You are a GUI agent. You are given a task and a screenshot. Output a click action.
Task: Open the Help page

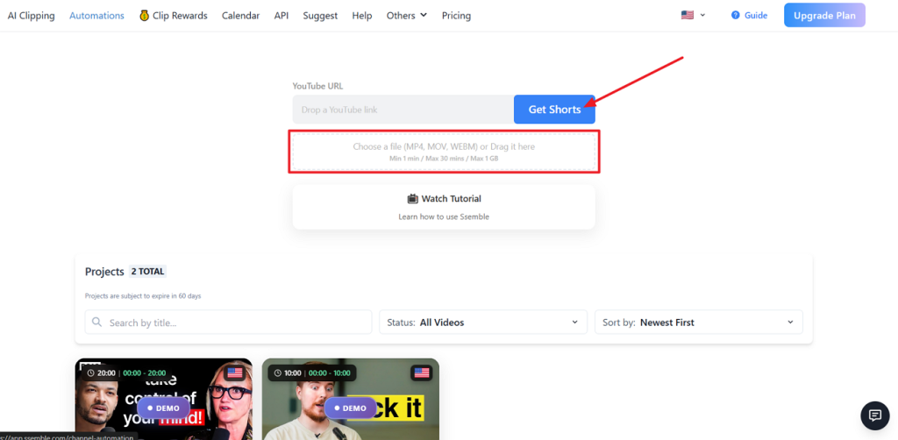362,16
